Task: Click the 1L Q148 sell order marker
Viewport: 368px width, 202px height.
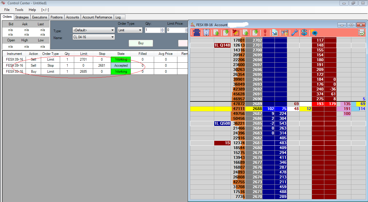Action: pos(222,45)
